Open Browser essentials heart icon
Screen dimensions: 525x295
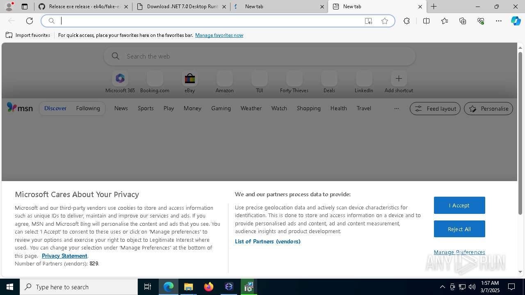481,21
